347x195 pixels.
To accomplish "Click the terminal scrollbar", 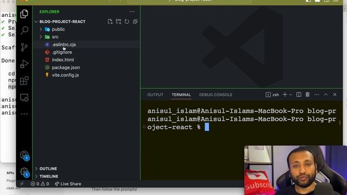I will pyautogui.click(x=340, y=123).
